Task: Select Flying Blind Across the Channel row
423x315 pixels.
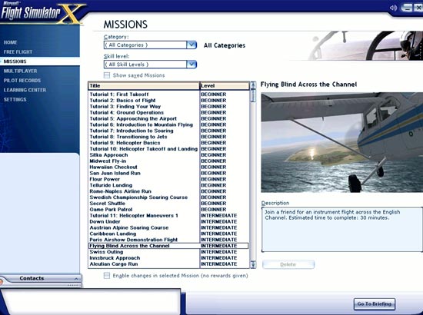Action: click(168, 246)
